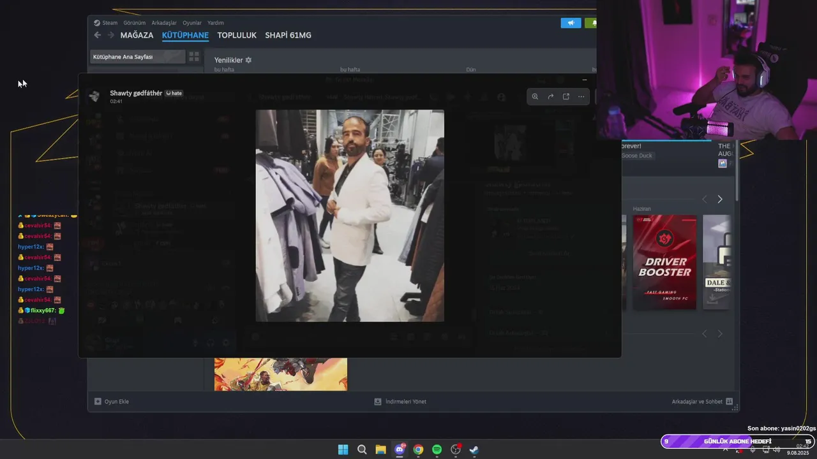Click flixxy667 chat message
This screenshot has width=817, height=459.
[x=41, y=310]
